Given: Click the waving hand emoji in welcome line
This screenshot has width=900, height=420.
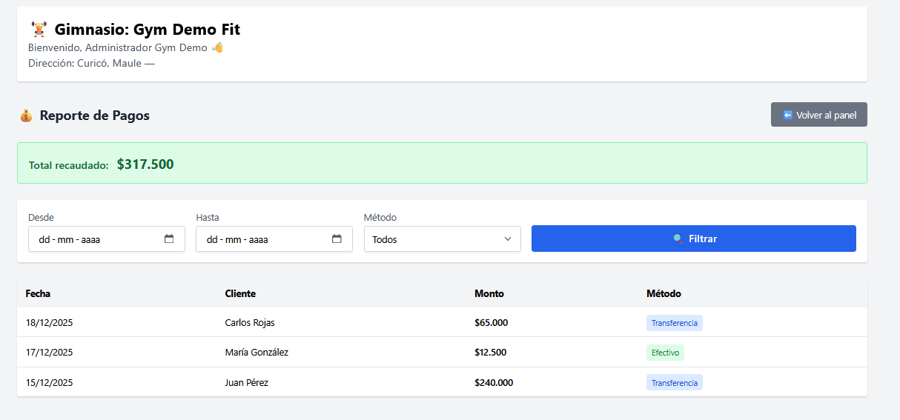Looking at the screenshot, I should coord(217,47).
